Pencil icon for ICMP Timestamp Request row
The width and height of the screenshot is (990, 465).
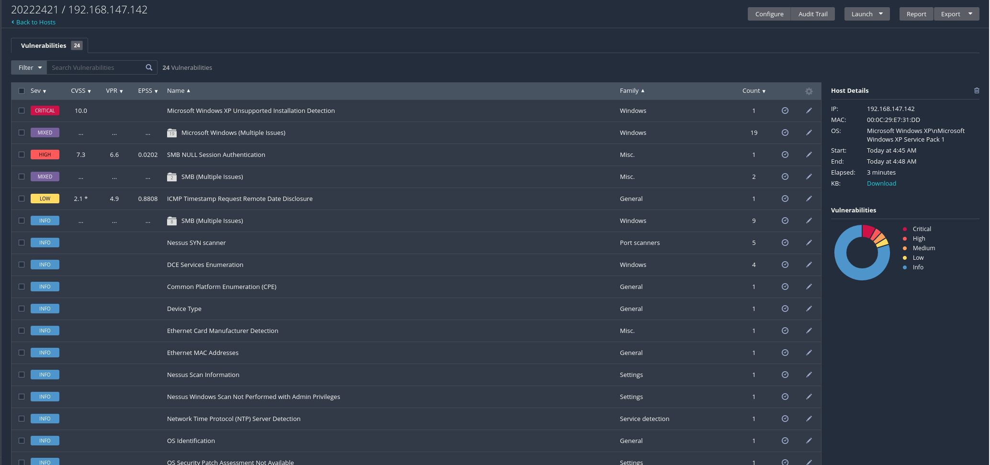click(x=809, y=199)
